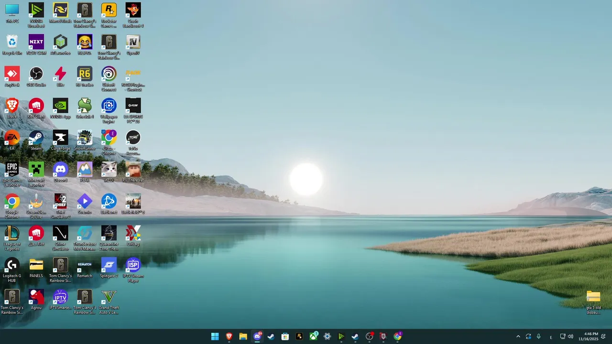
Task: Launch the League of Legends shortcut
Action: pos(12,238)
